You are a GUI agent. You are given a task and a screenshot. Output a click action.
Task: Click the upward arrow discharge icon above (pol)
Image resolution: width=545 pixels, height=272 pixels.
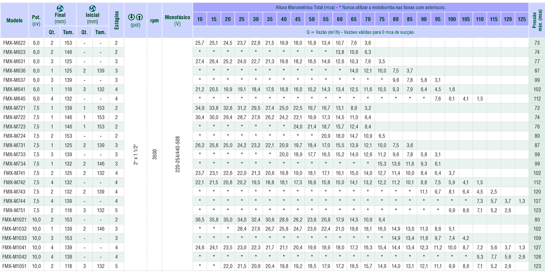(139, 17)
